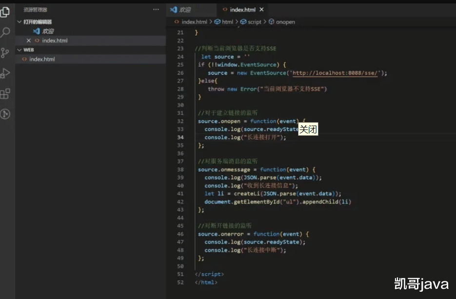Image resolution: width=456 pixels, height=299 pixels.
Task: Click the bottom Git-style icon in activity bar
Action: click(x=5, y=114)
